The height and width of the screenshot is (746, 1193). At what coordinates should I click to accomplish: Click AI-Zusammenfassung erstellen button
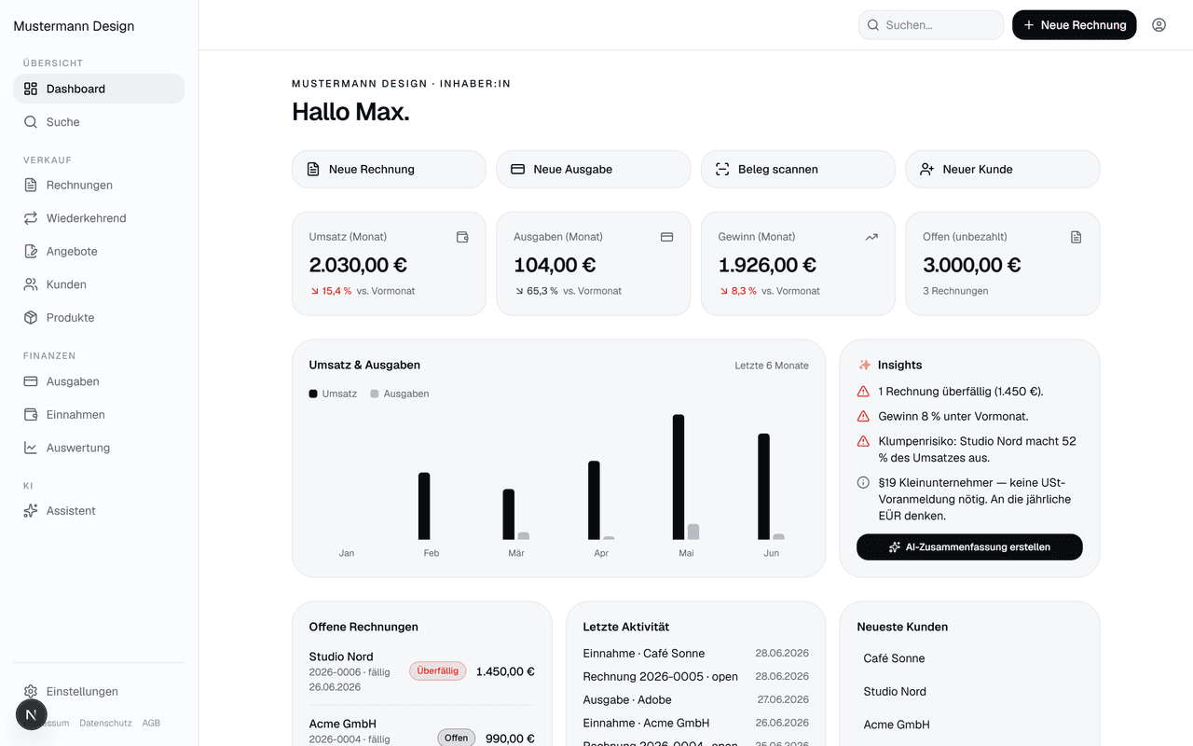pyautogui.click(x=969, y=547)
